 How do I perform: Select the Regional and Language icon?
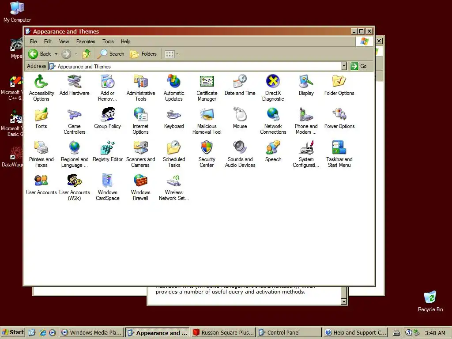click(x=74, y=154)
